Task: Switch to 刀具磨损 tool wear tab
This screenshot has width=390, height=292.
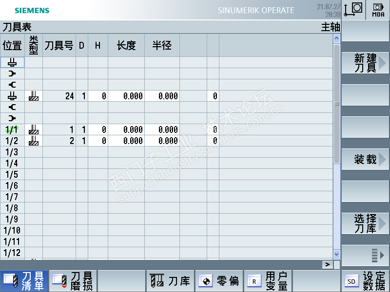Action: (x=73, y=281)
